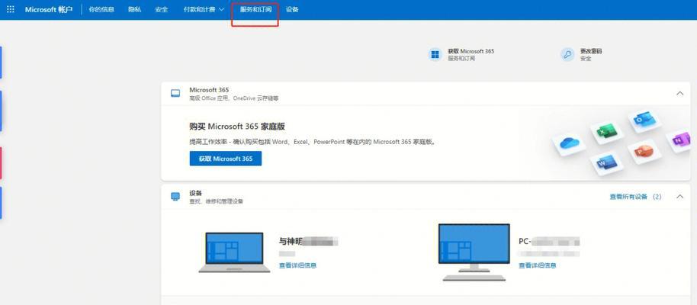This screenshot has height=305, width=697.
Task: Open the 更改密码 shortcut link
Action: pos(591,52)
